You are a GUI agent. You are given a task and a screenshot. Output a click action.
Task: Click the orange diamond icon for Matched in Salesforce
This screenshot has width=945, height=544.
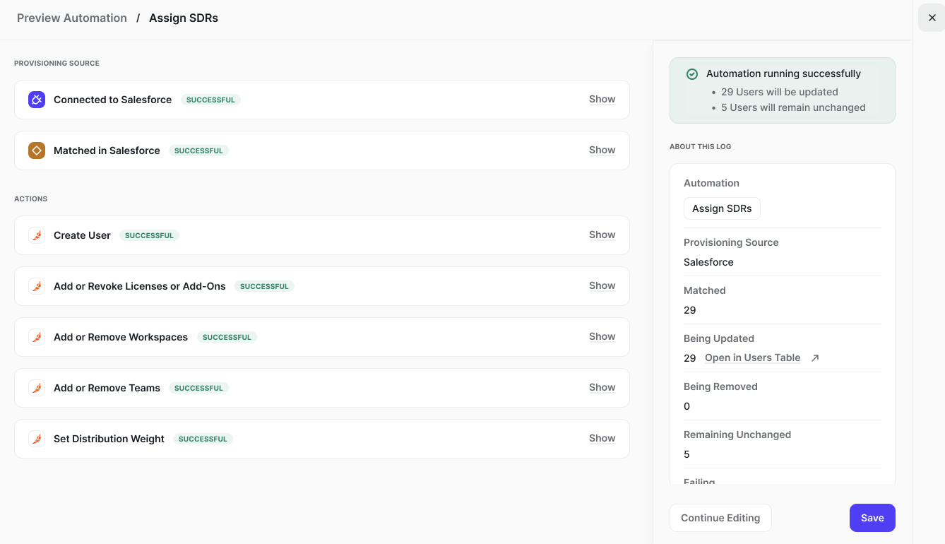[x=37, y=150]
